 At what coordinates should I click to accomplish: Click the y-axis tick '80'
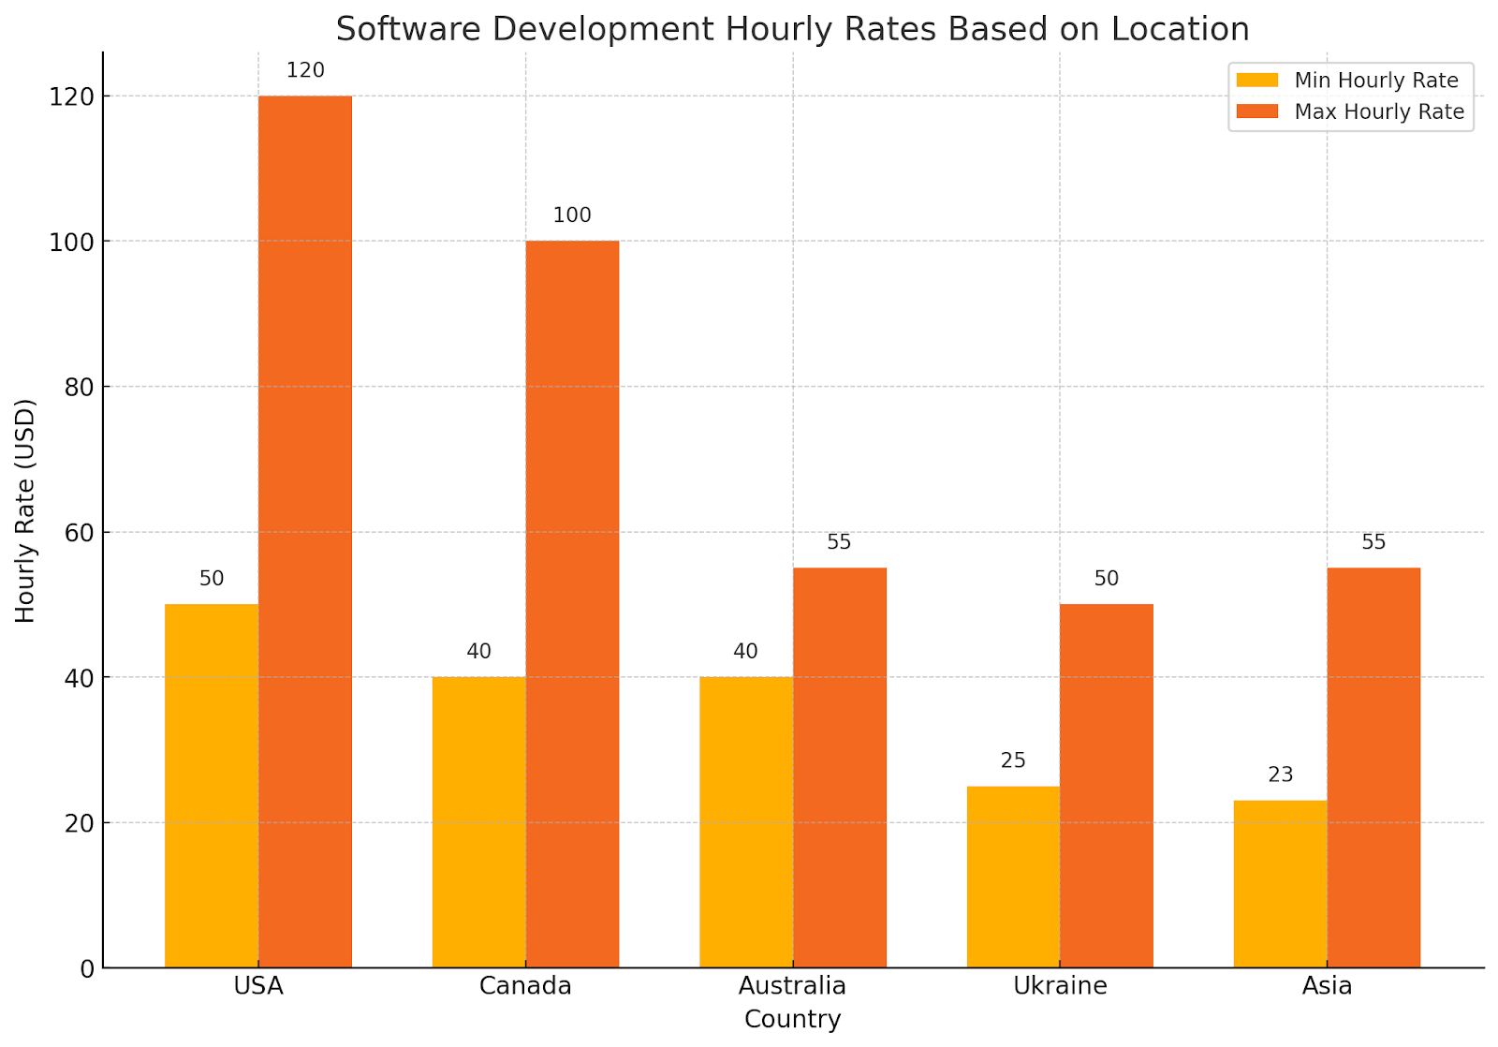coord(80,387)
